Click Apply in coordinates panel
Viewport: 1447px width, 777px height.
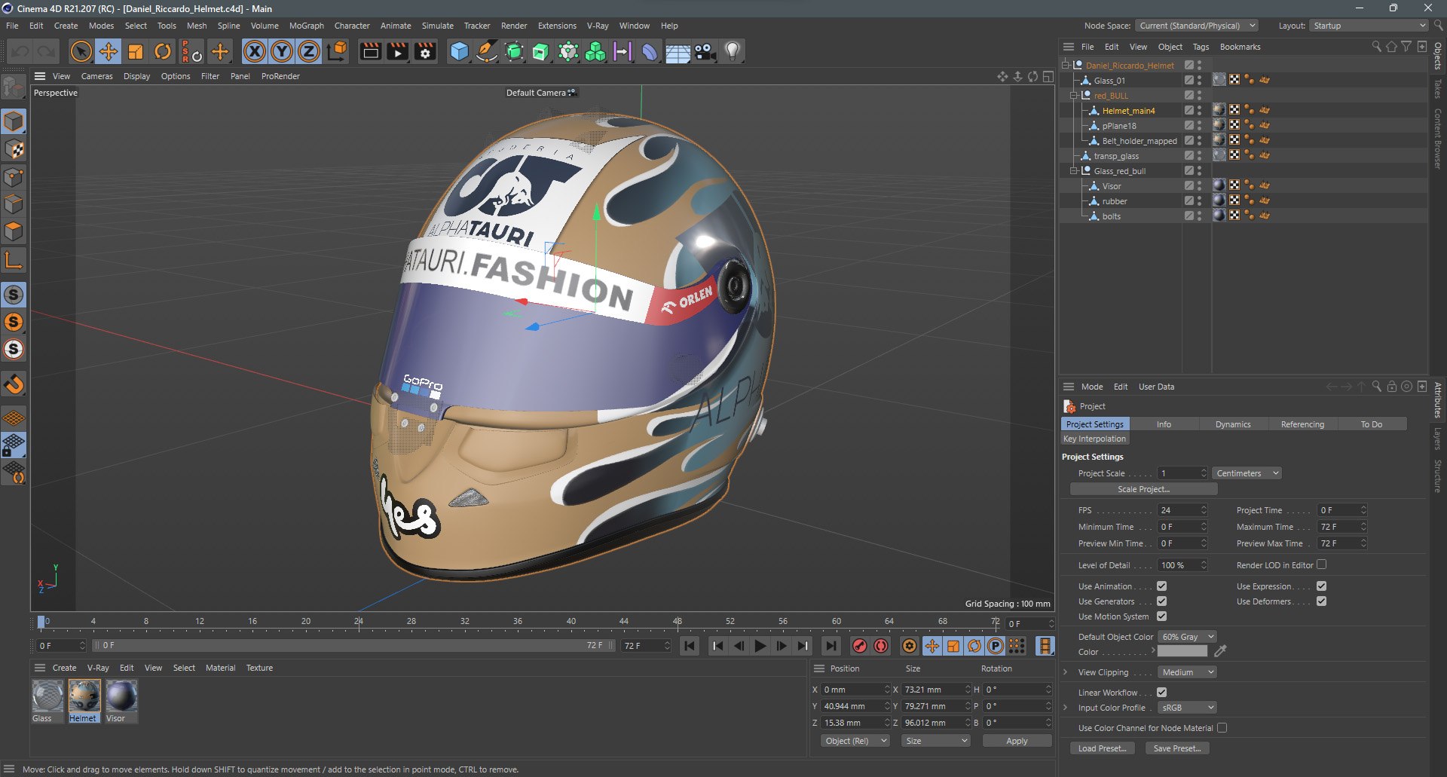[x=1017, y=741]
